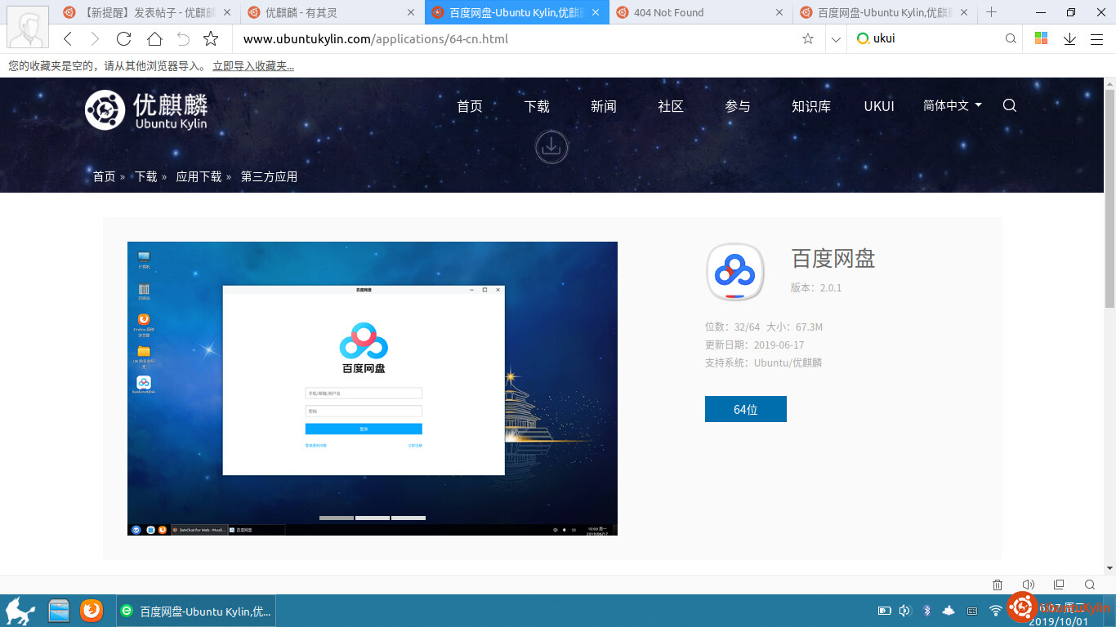
Task: Toggle bookmark star in address bar
Action: [x=808, y=38]
